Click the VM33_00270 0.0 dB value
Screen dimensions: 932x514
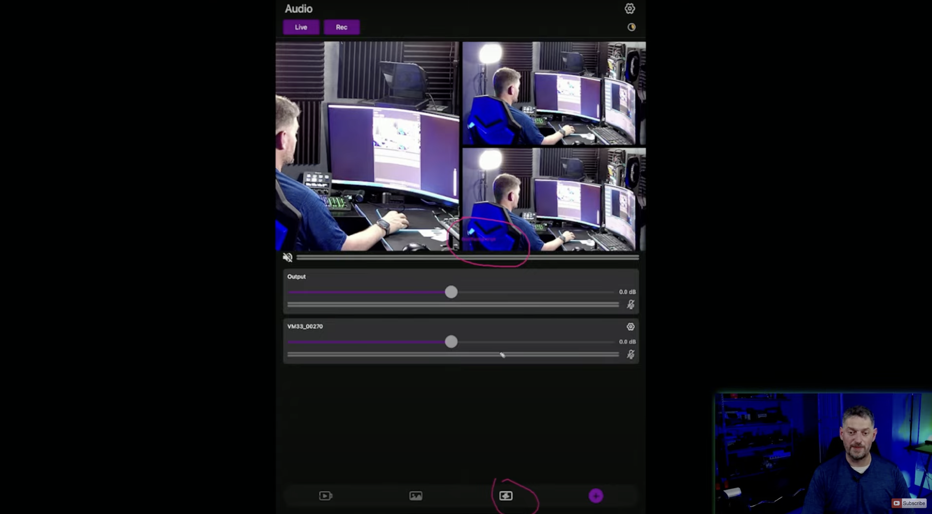pyautogui.click(x=627, y=342)
